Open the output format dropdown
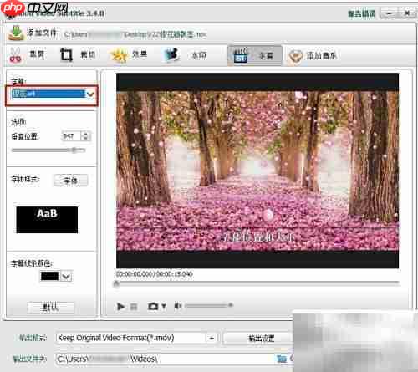This screenshot has width=418, height=372. pyautogui.click(x=136, y=339)
